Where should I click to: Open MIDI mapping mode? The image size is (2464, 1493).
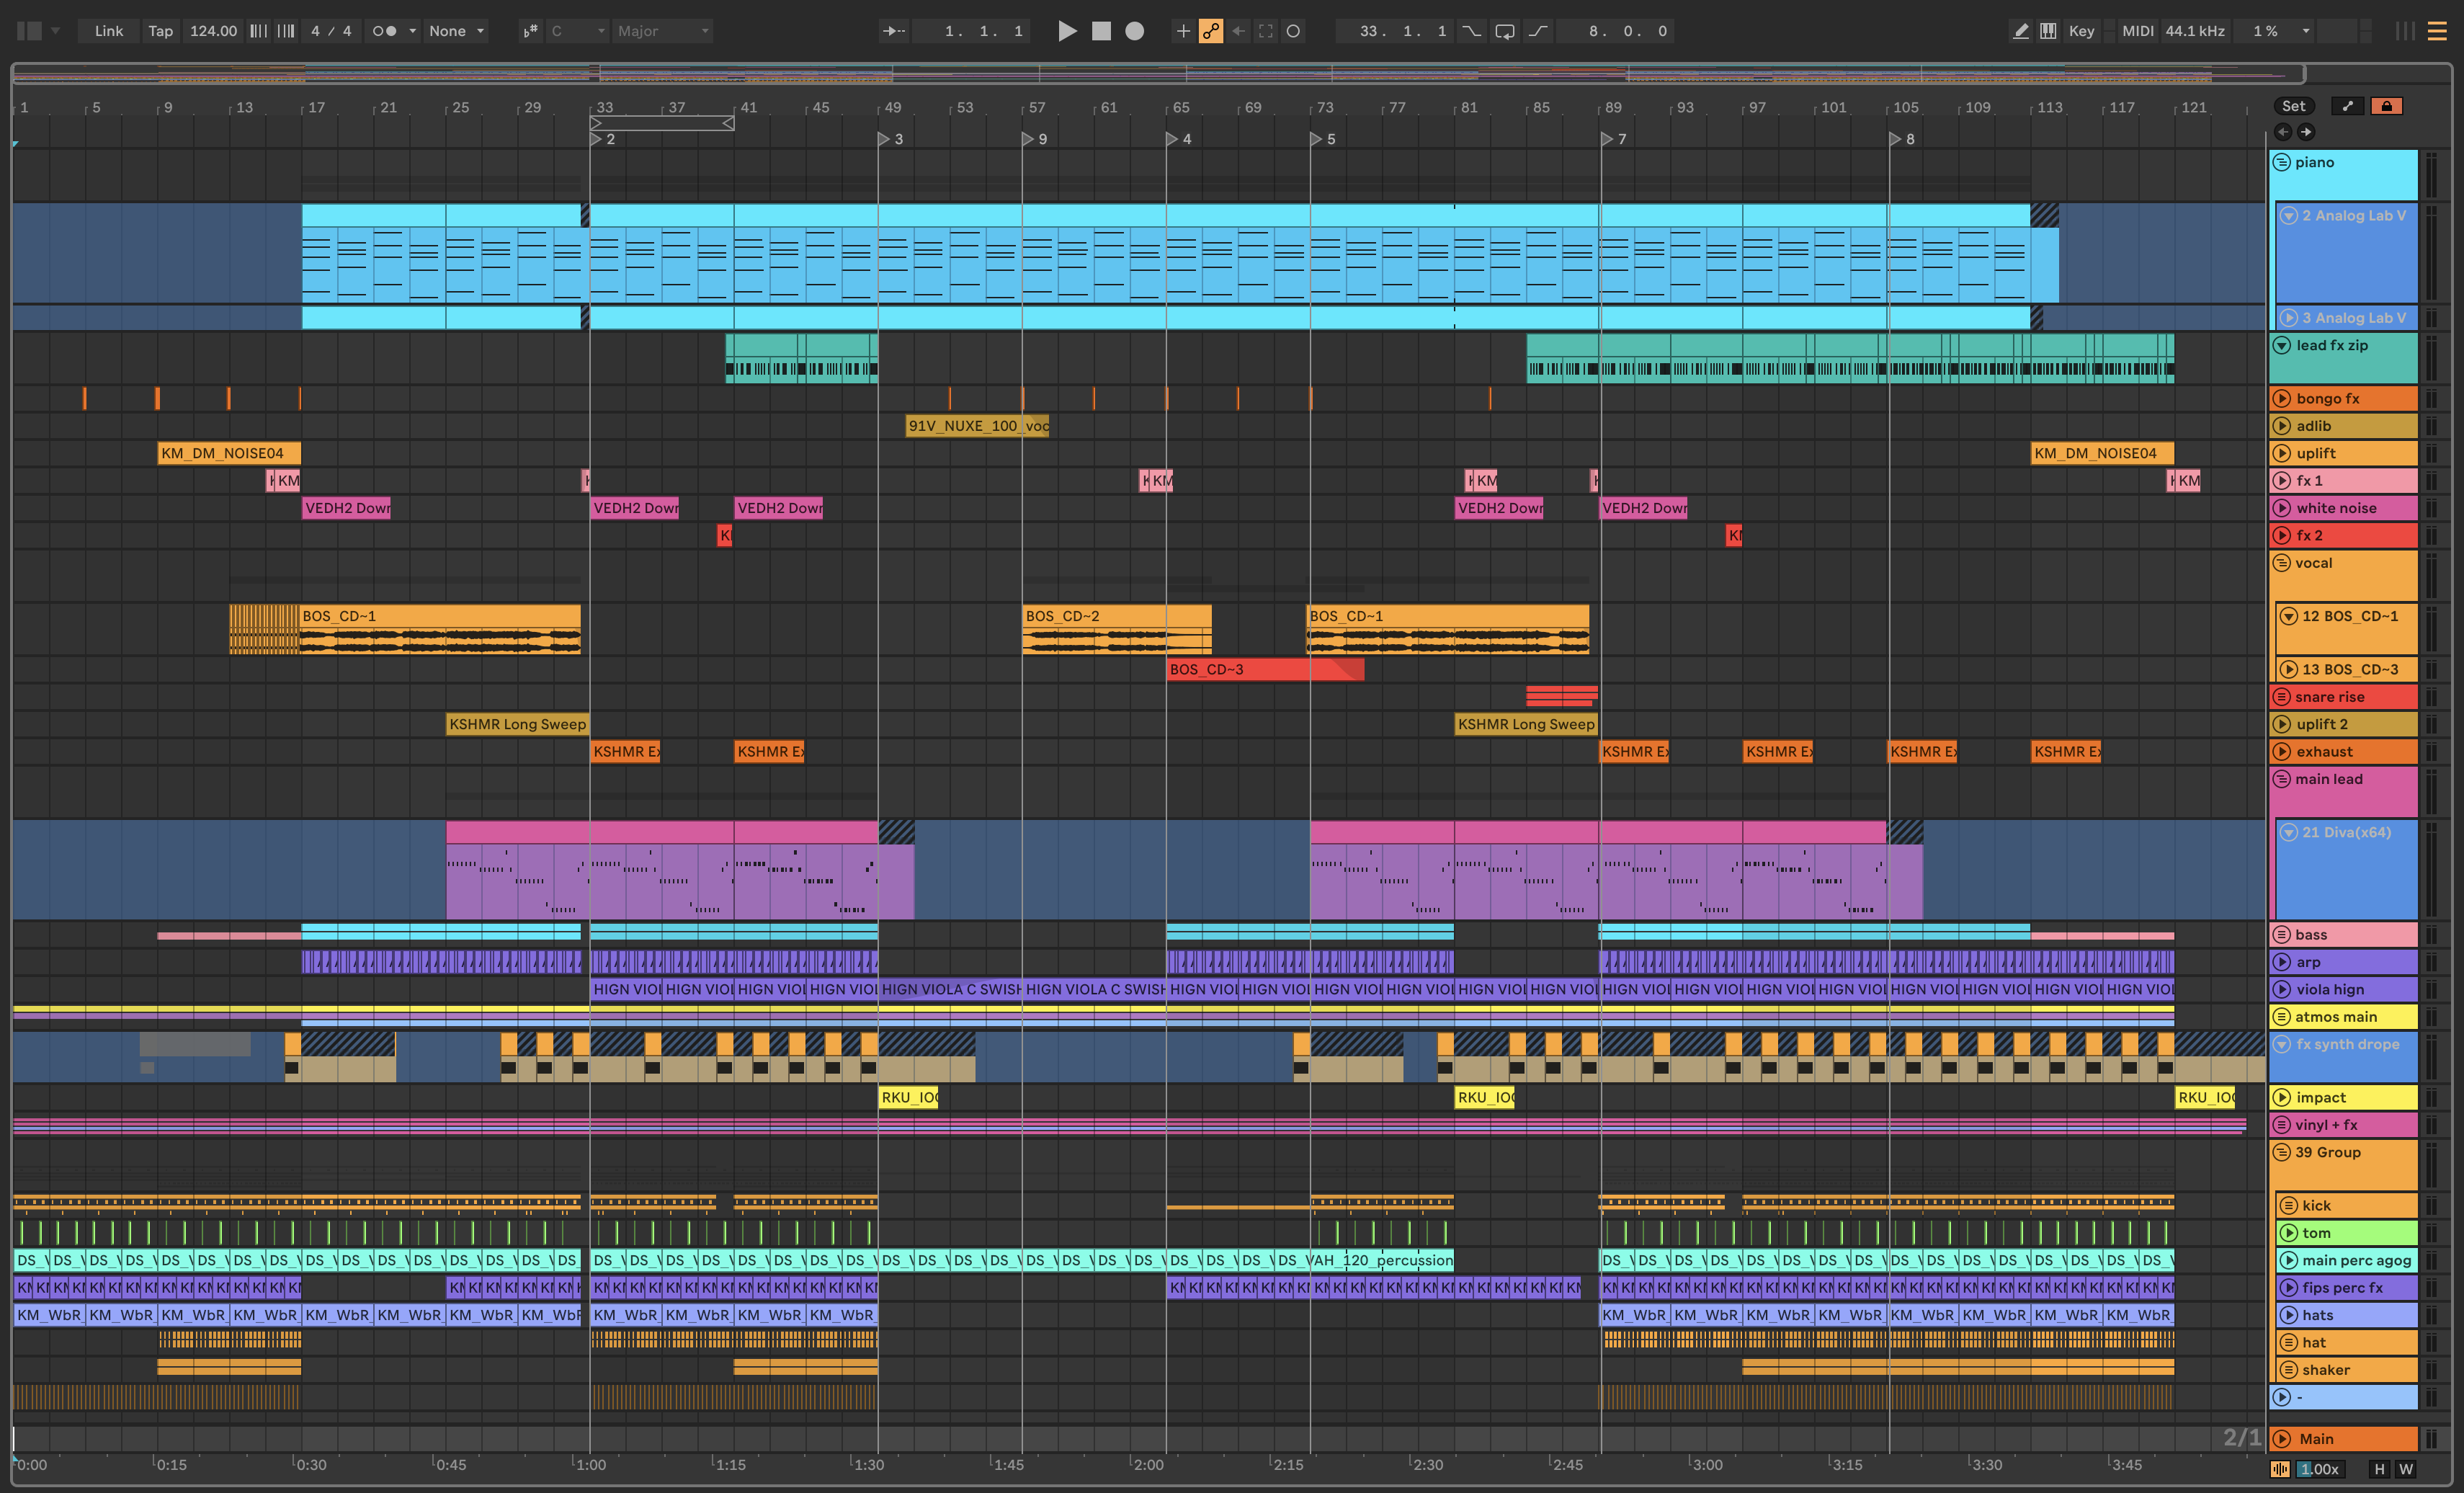pyautogui.click(x=2137, y=31)
